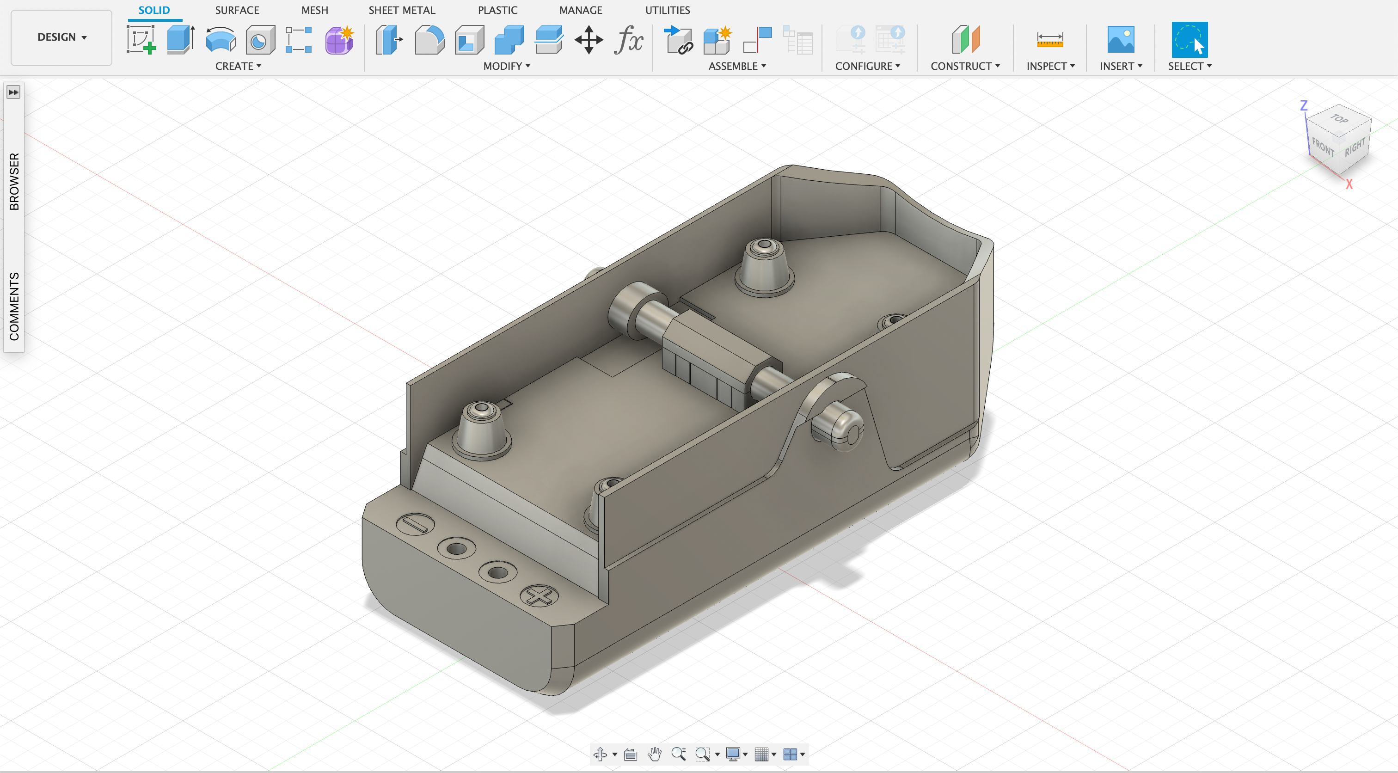
Task: Expand the INSPECT dropdown menu
Action: 1051,66
